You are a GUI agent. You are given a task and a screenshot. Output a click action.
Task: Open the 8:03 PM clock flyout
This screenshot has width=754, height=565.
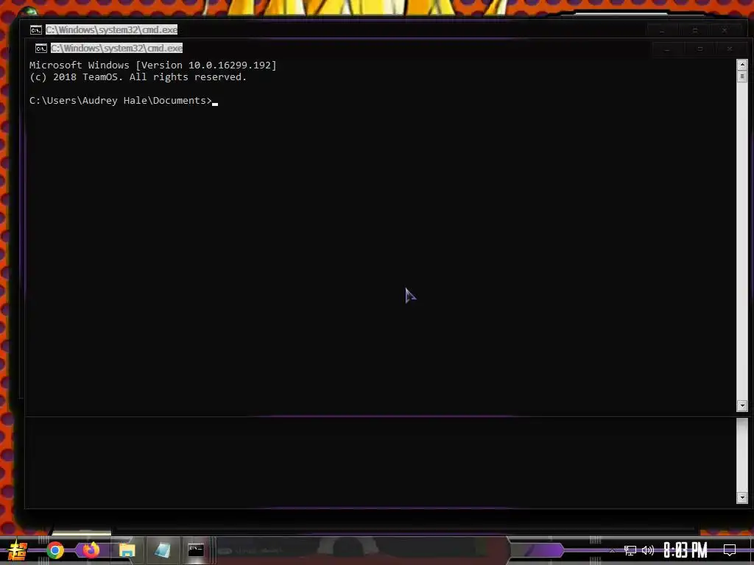click(686, 550)
